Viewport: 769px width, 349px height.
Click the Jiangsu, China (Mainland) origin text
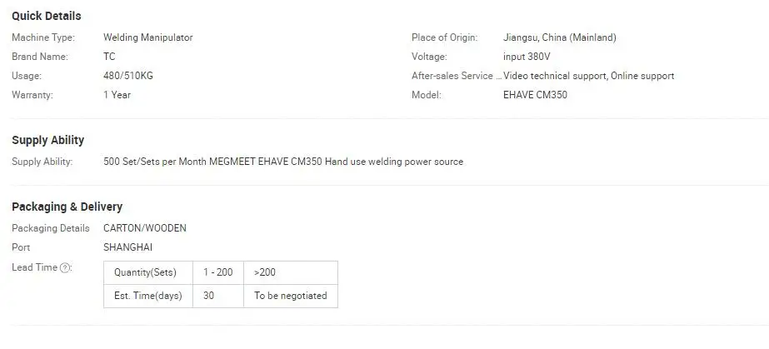pos(560,37)
